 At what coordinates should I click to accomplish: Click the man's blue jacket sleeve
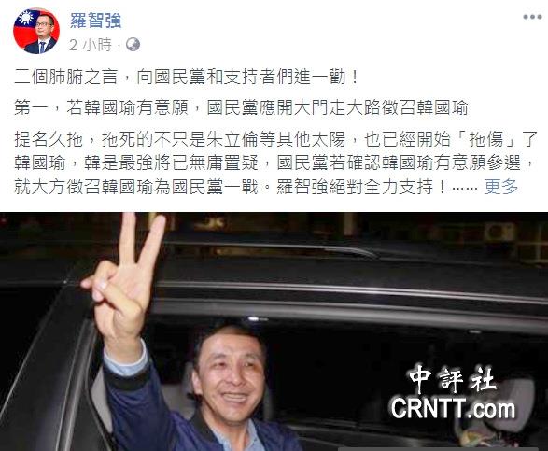tap(140, 405)
